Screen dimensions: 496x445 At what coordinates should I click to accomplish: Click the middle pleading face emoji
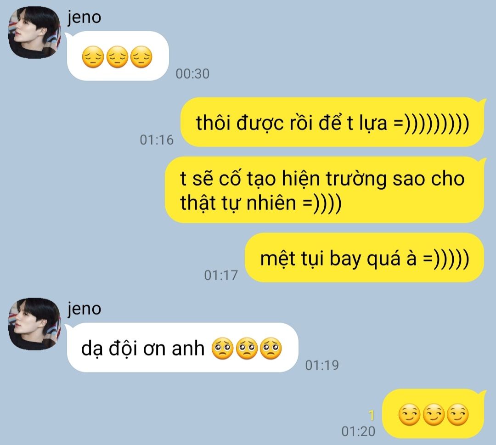click(x=247, y=349)
